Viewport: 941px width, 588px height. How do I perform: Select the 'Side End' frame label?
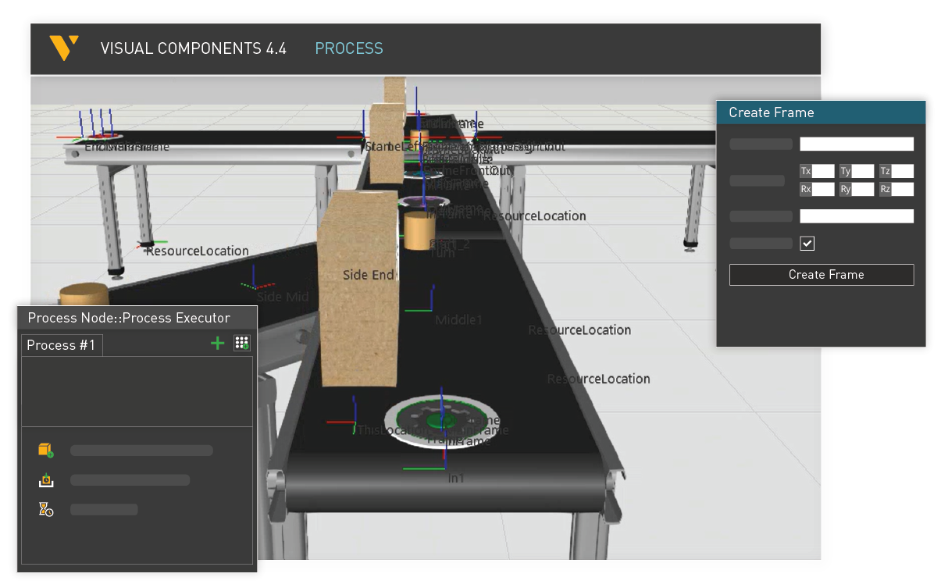pyautogui.click(x=369, y=275)
